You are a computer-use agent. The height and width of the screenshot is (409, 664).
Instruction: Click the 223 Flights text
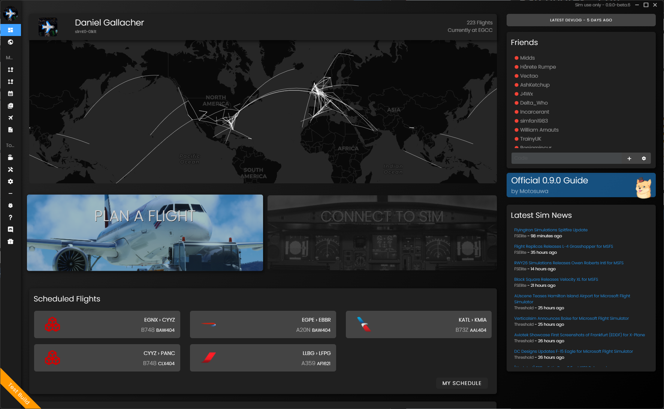(479, 22)
